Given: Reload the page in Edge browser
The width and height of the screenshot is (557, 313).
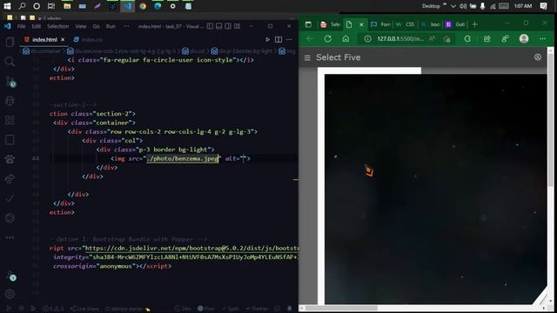Looking at the screenshot, I should pos(327,38).
